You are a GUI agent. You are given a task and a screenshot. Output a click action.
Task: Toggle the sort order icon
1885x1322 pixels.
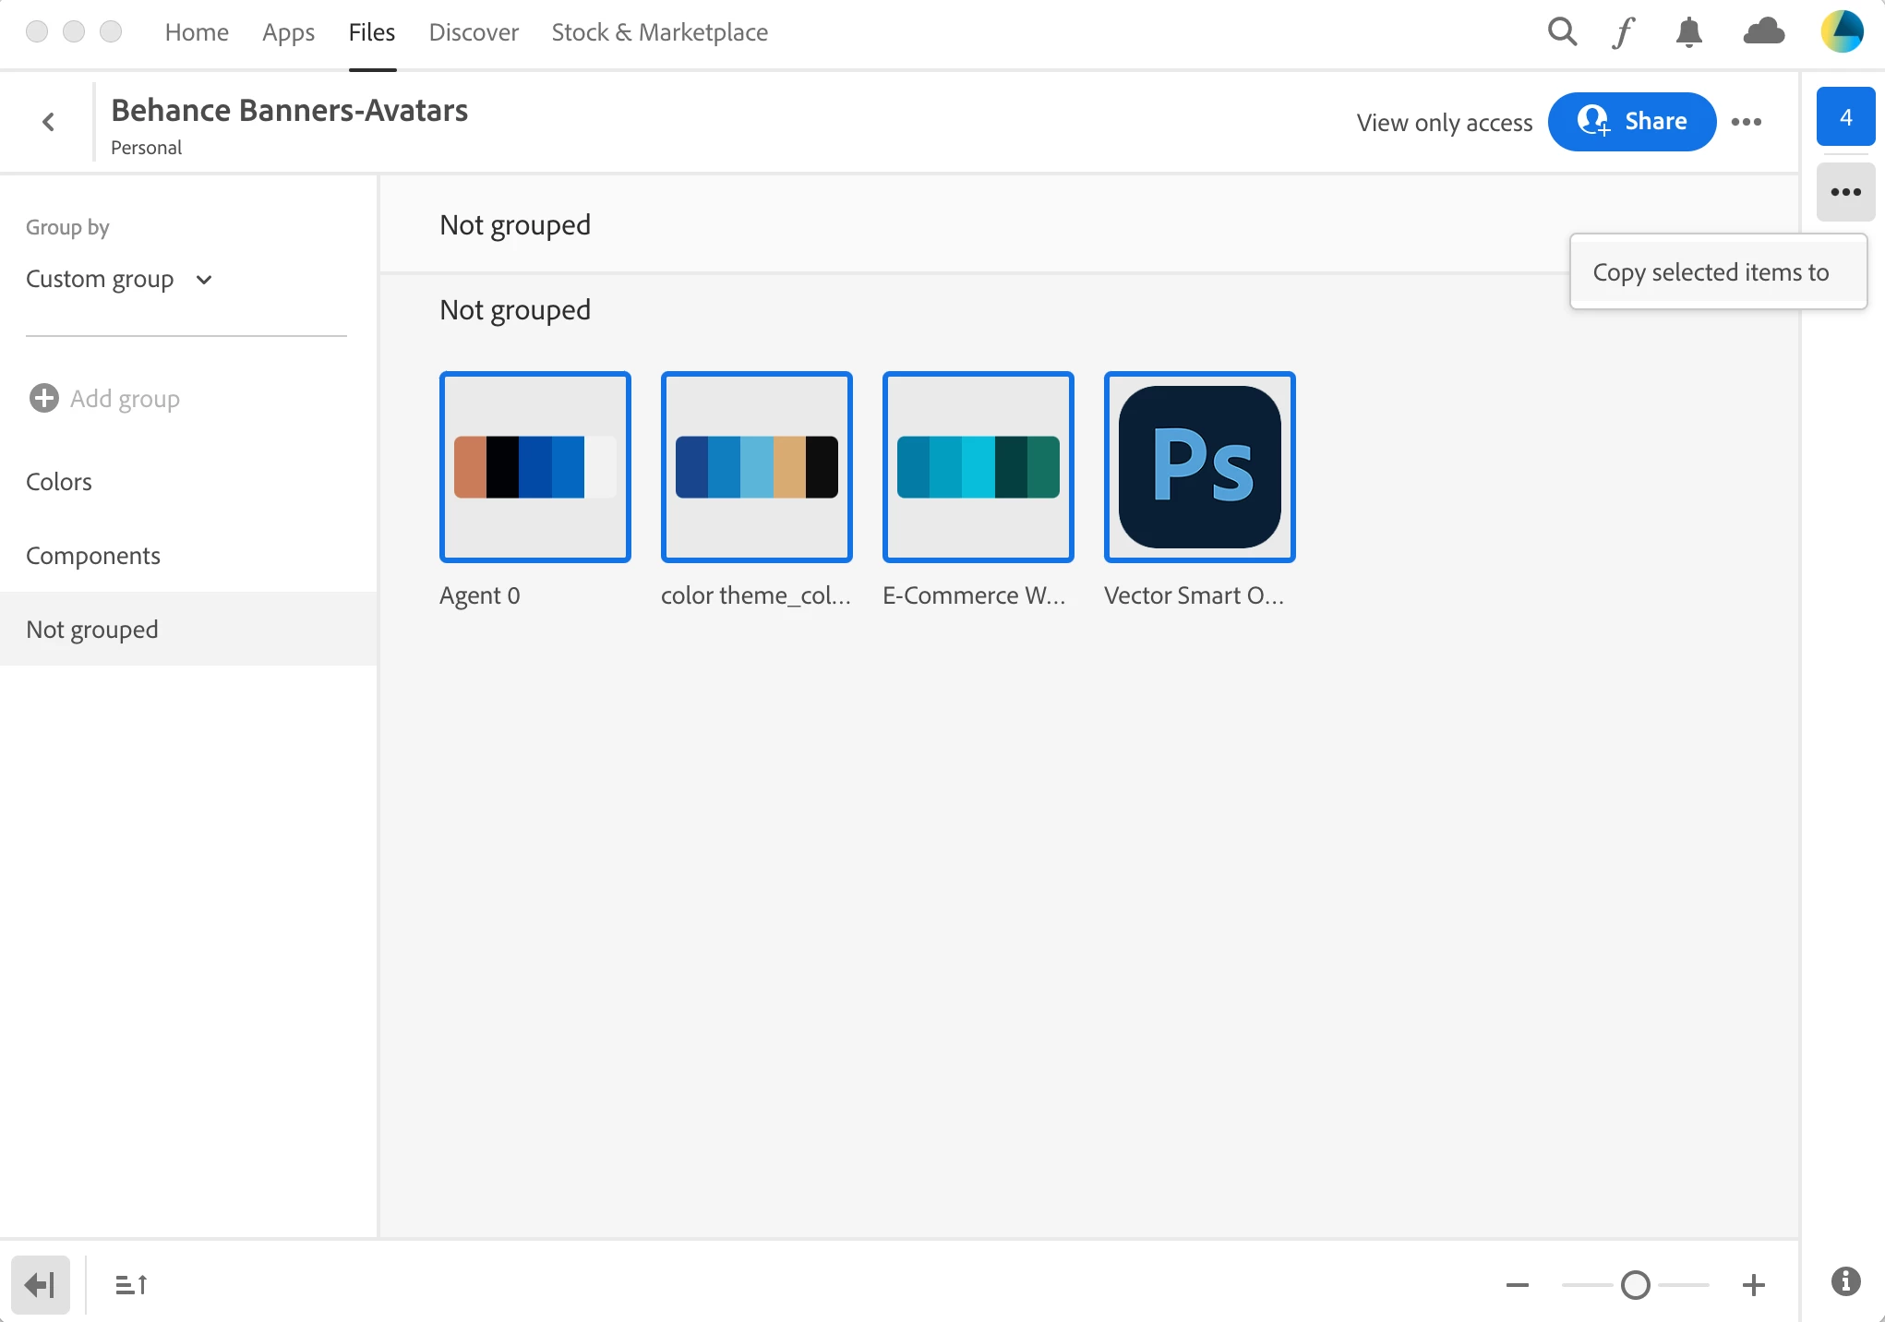tap(131, 1284)
